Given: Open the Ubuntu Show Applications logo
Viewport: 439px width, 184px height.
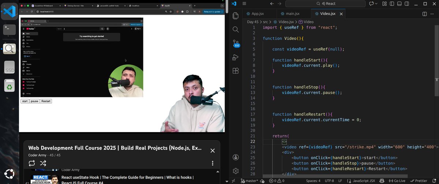Looking at the screenshot, I should click(x=10, y=174).
